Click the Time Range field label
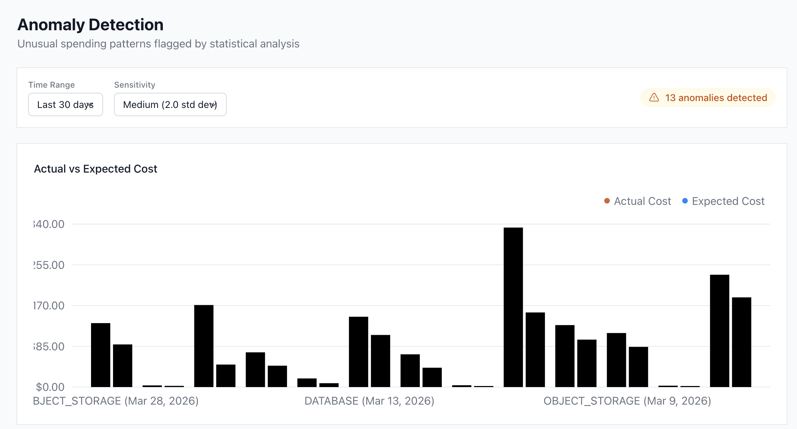Screen dimensions: 797x429 pos(52,85)
